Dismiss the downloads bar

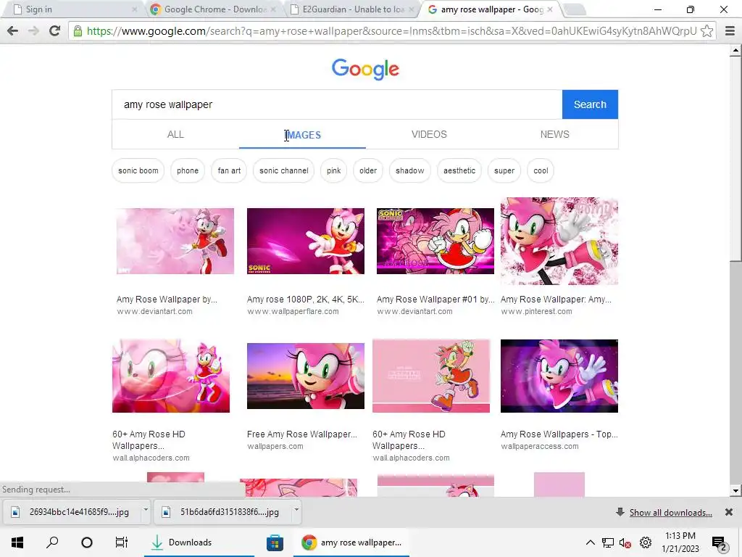pyautogui.click(x=729, y=512)
